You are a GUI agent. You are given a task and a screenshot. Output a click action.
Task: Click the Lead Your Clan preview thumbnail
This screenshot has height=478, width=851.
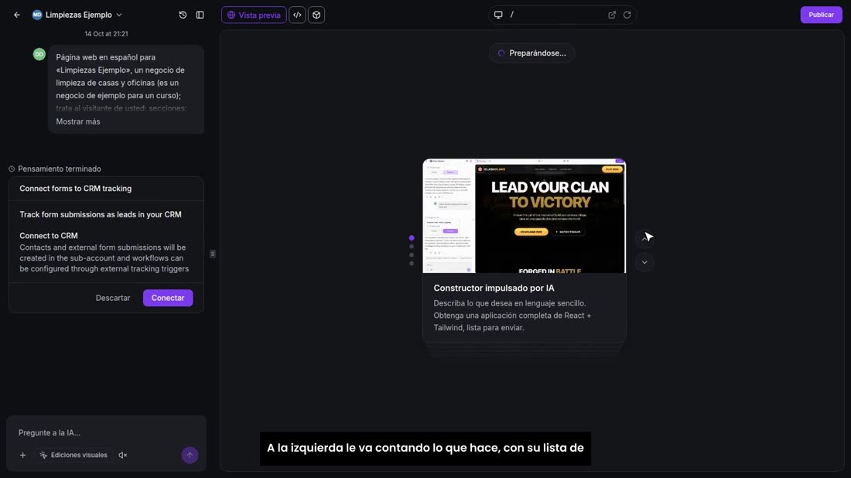[525, 216]
